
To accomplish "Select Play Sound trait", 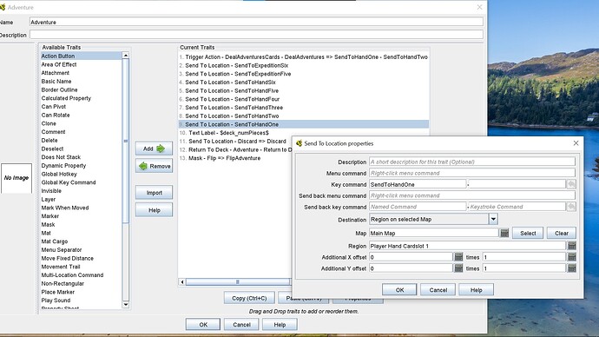I will tap(56, 300).
